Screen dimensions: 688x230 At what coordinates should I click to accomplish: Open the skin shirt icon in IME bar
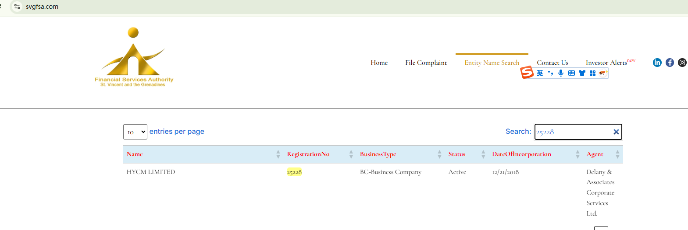click(x=582, y=73)
